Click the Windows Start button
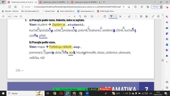 [x=3, y=93]
